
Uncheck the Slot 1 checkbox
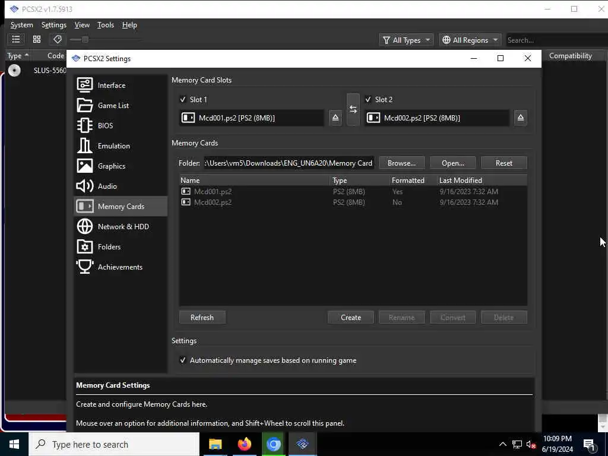pos(183,99)
